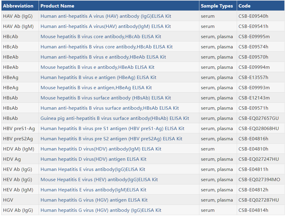Select Human anti-hepatitis B virus e antibody link
This screenshot has height=216, width=285.
103,57
